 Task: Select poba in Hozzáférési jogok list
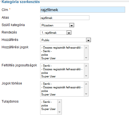click(45, 55)
